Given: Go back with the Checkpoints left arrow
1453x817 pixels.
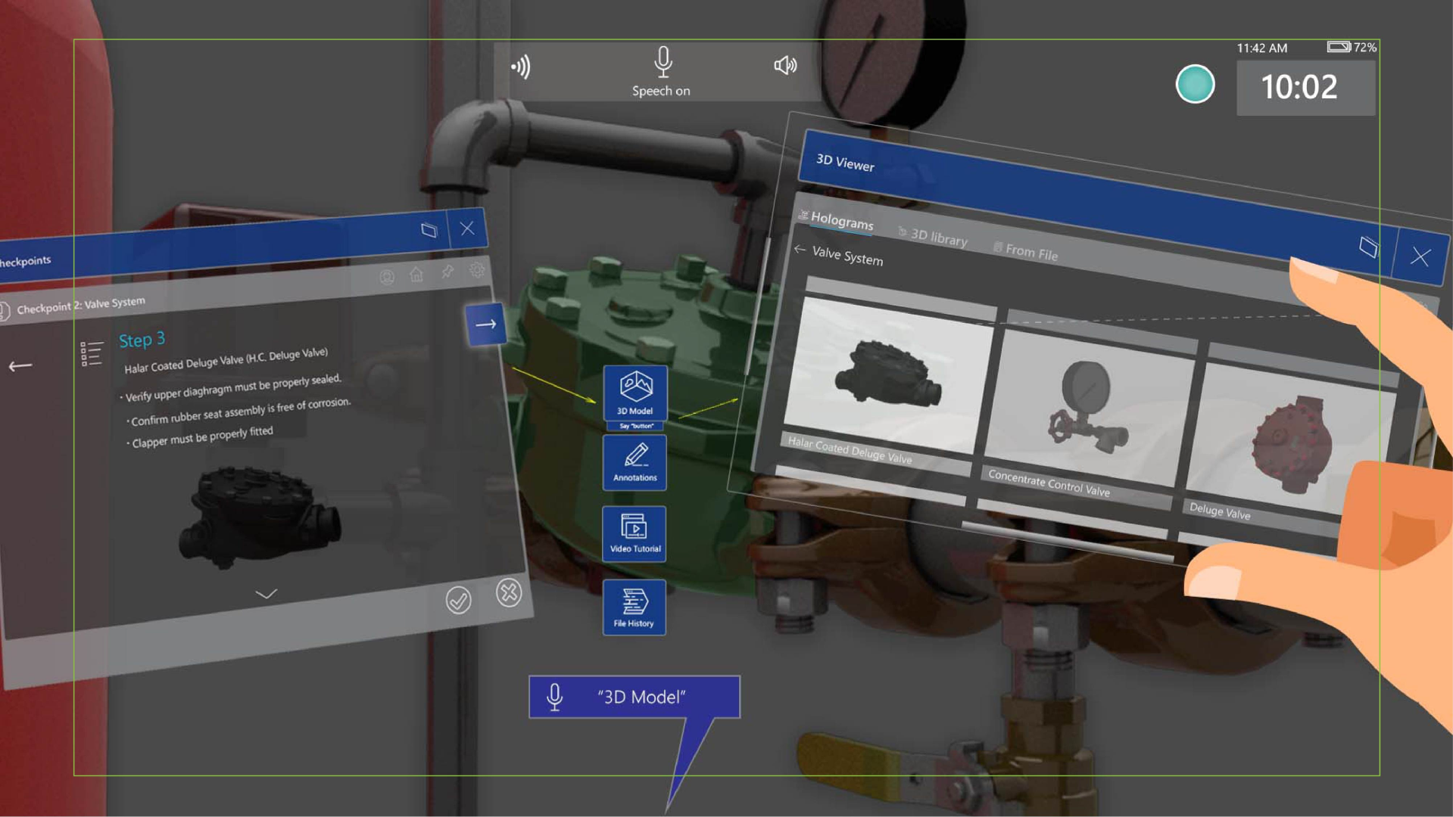Looking at the screenshot, I should click(20, 366).
